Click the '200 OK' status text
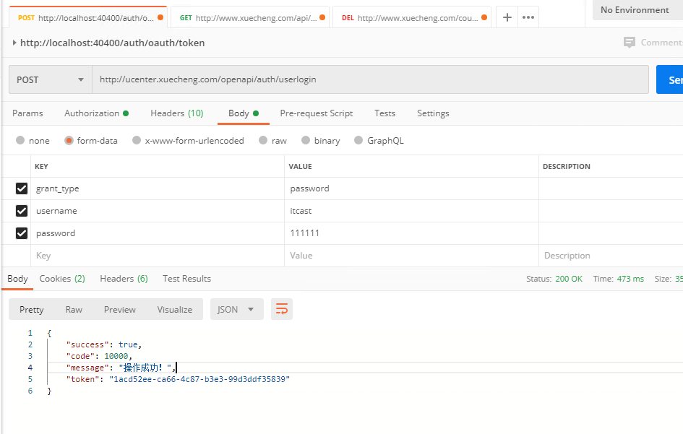Image resolution: width=683 pixels, height=434 pixels. [x=568, y=279]
